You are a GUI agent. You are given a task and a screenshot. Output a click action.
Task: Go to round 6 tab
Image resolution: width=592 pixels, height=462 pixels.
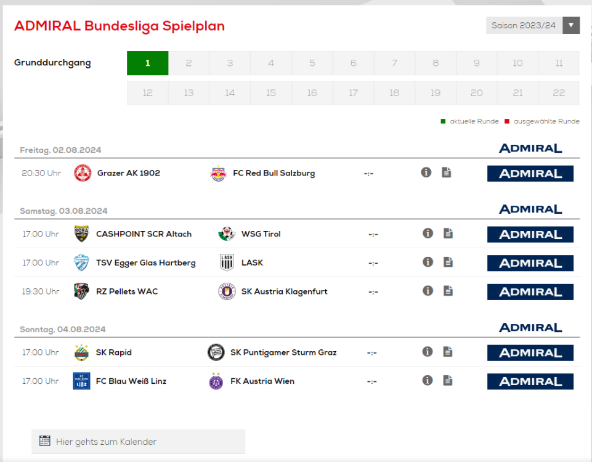(353, 63)
